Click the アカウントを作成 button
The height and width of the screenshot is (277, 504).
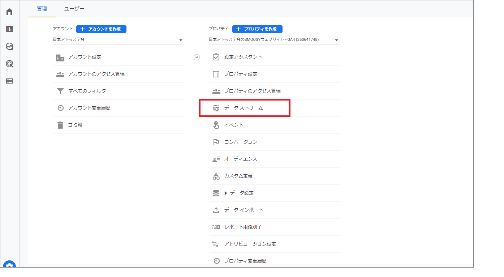[101, 29]
